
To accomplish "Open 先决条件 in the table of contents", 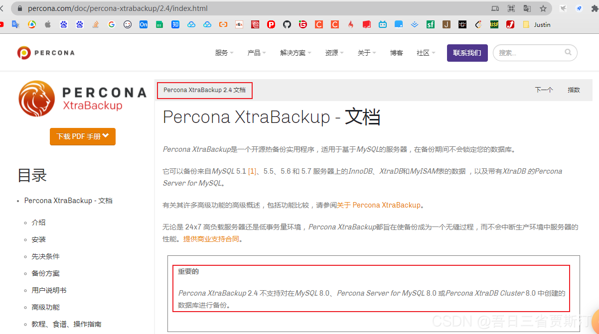I will (45, 256).
